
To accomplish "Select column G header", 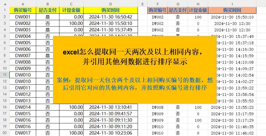I will click(178, 4).
